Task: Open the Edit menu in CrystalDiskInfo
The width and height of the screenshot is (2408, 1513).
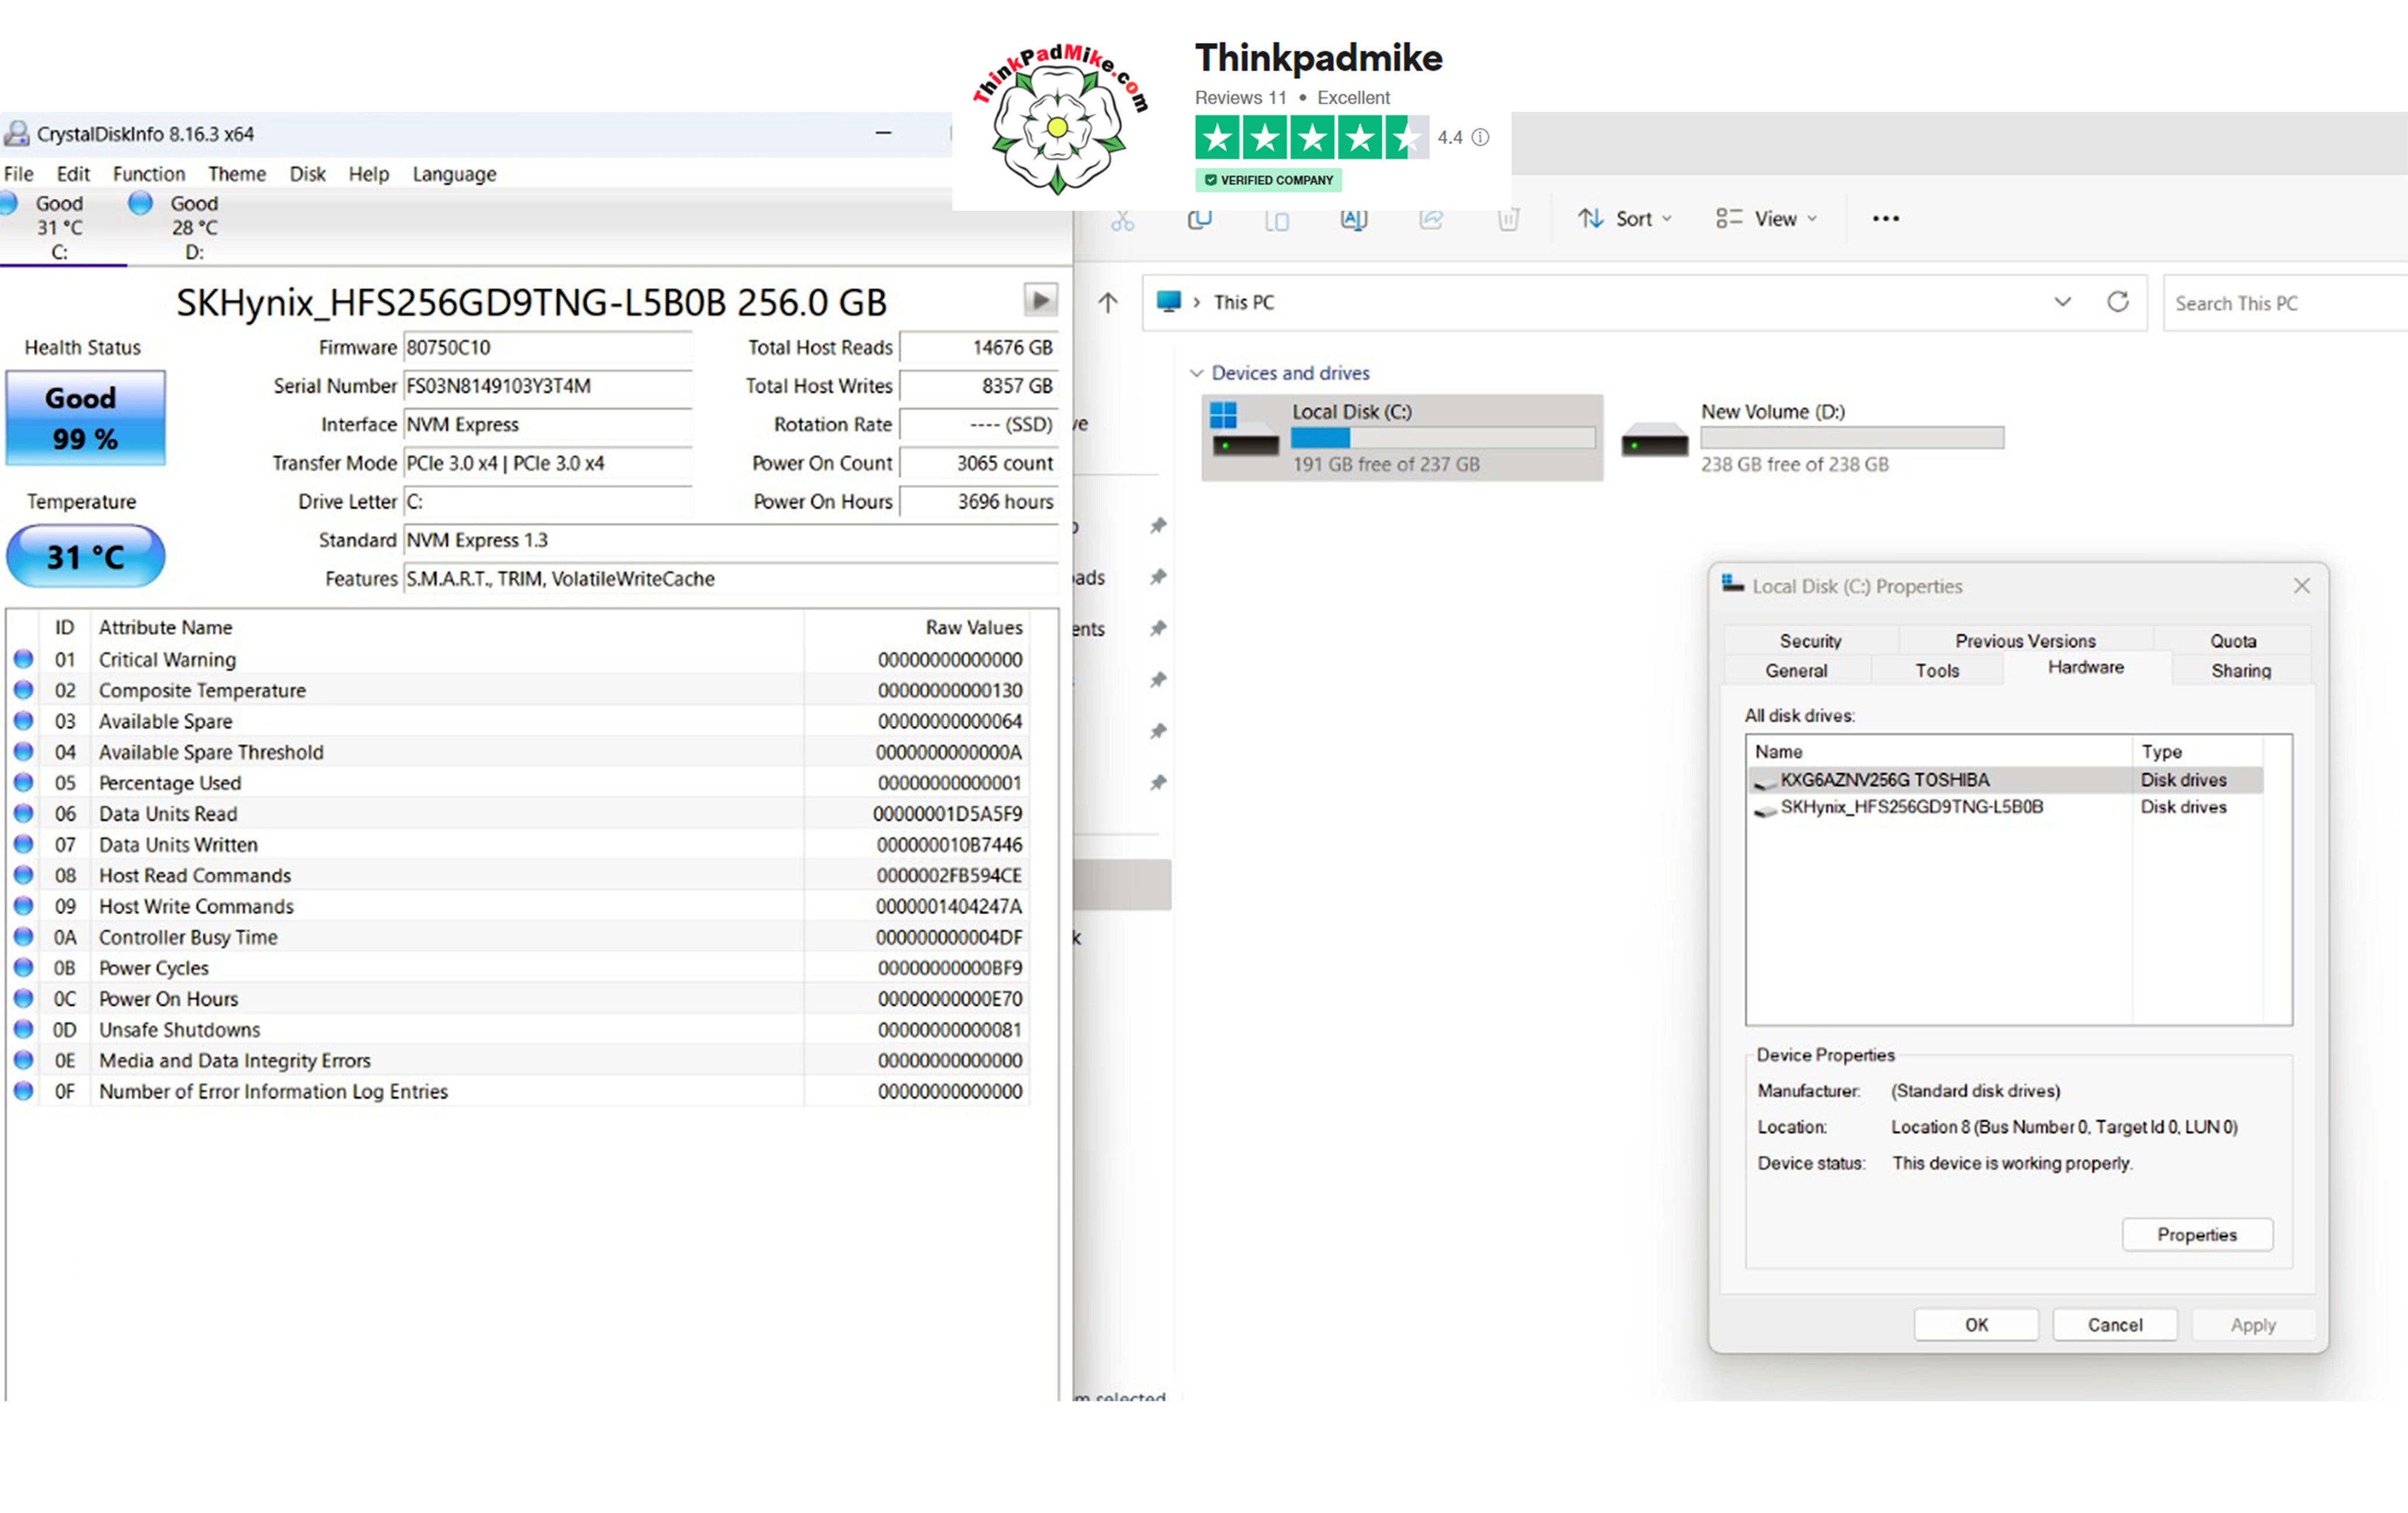Action: click(x=73, y=174)
